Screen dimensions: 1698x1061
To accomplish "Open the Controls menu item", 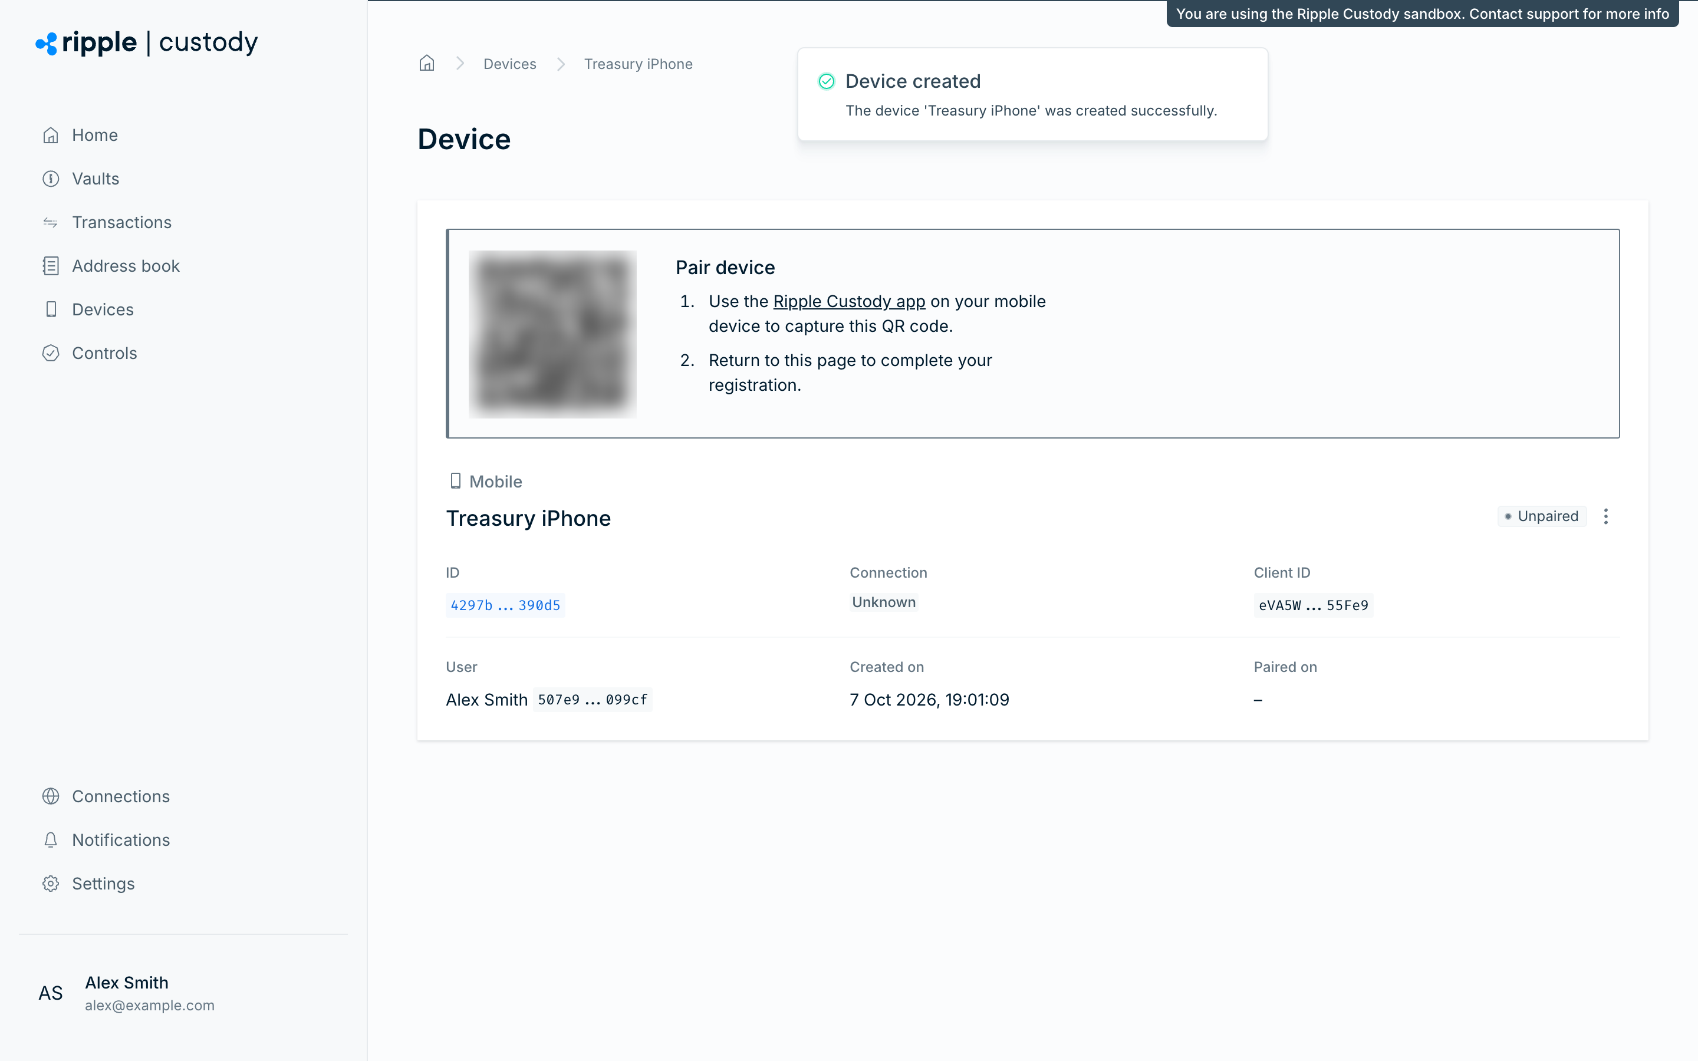I will (104, 353).
